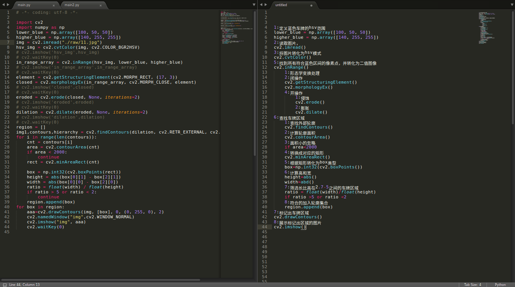
Task: Click the Line 44, Column 13 status text
Action: [x=24, y=285]
